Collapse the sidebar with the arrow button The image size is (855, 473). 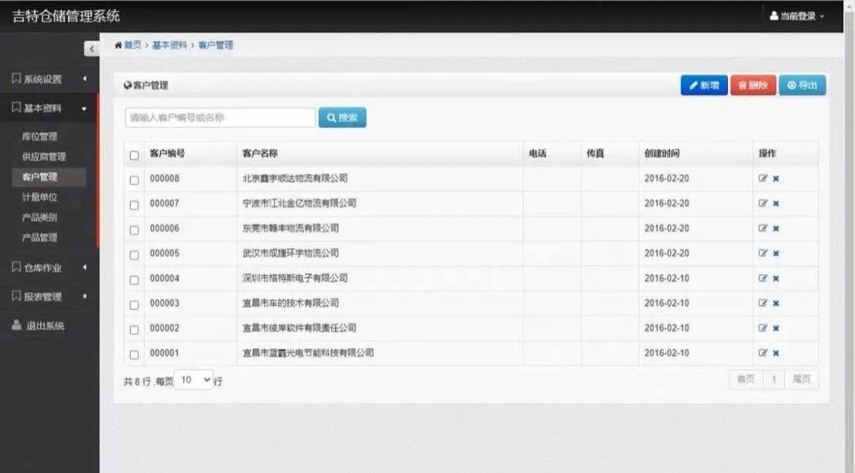tap(92, 49)
